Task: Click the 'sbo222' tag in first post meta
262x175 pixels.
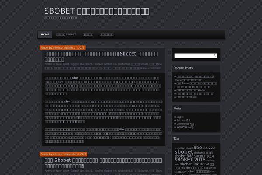Action: coord(90,64)
